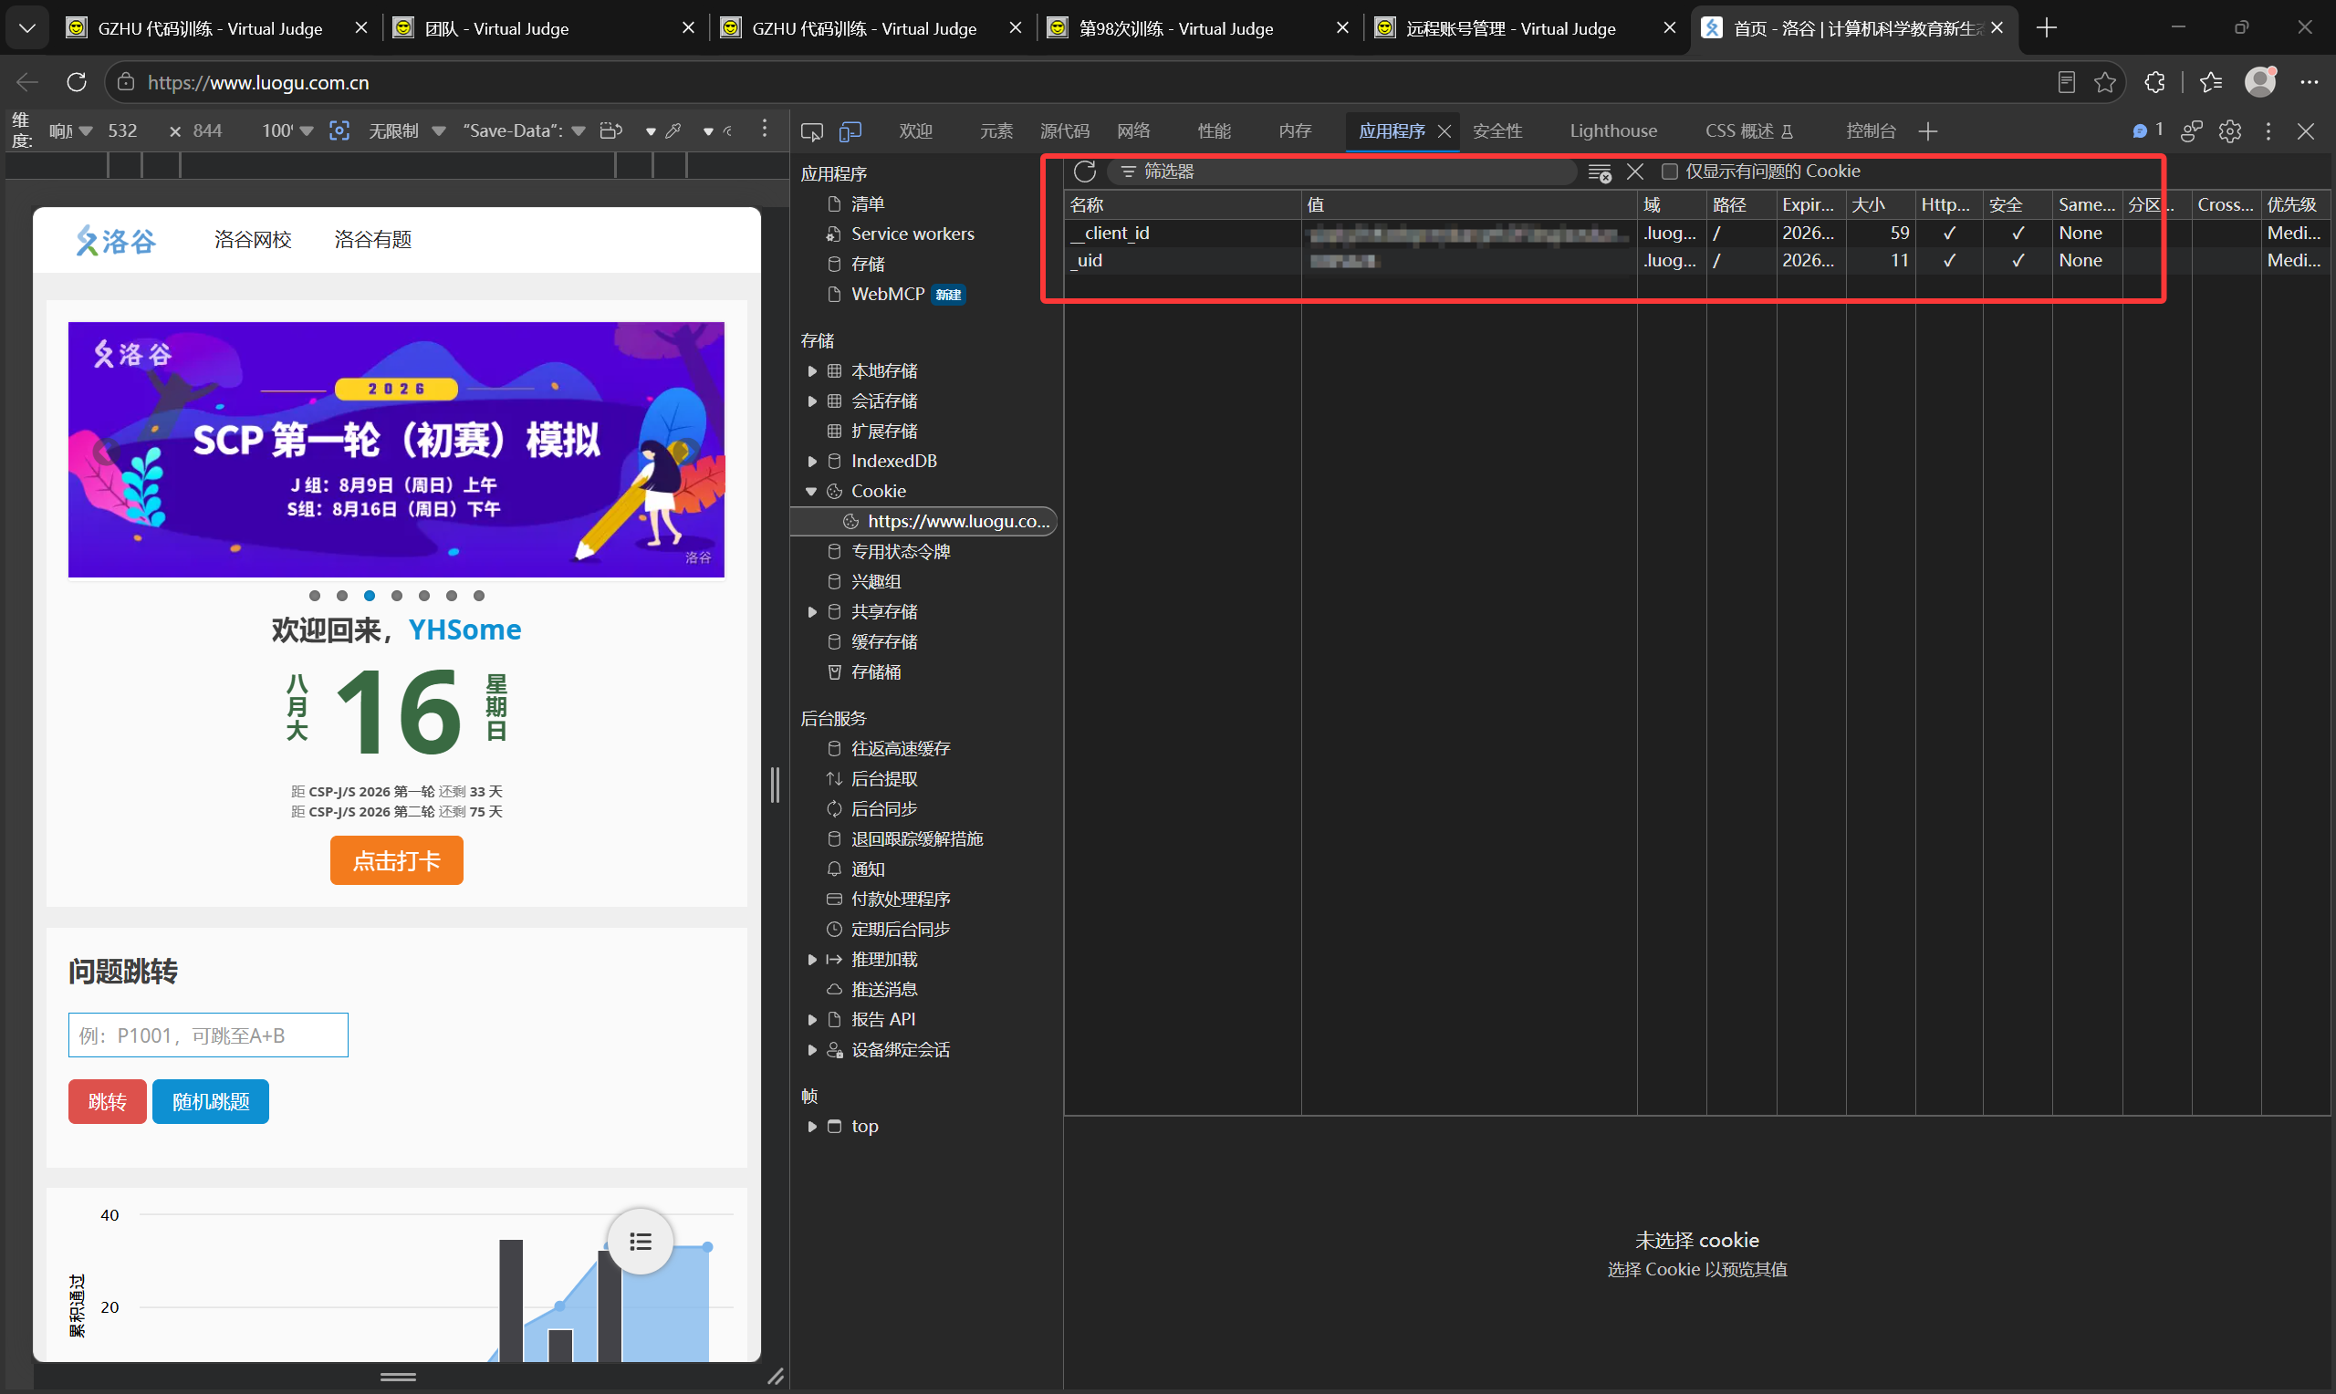Click the browser profile avatar

[x=2260, y=83]
